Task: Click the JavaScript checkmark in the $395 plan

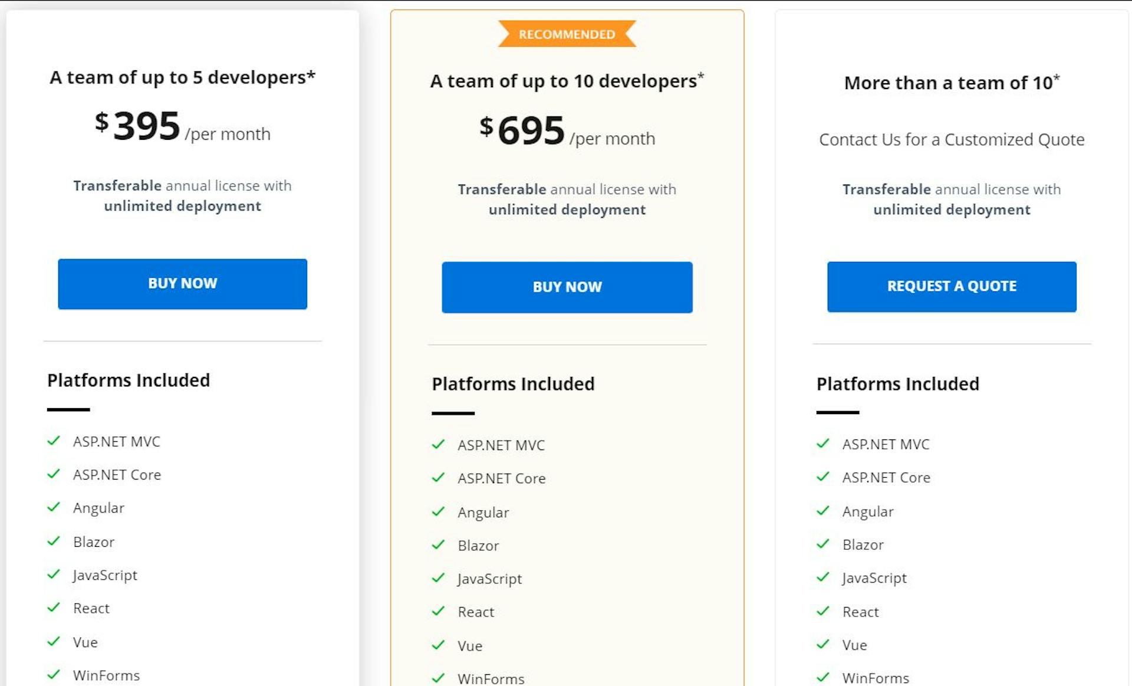Action: (x=54, y=574)
